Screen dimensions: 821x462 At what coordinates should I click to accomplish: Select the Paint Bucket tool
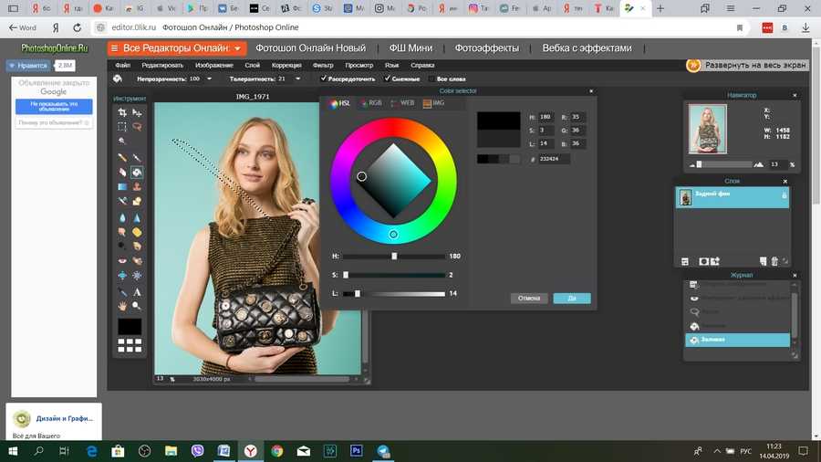pos(137,172)
